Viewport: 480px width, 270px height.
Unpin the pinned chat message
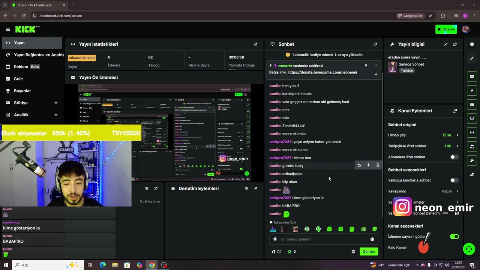coord(366,66)
